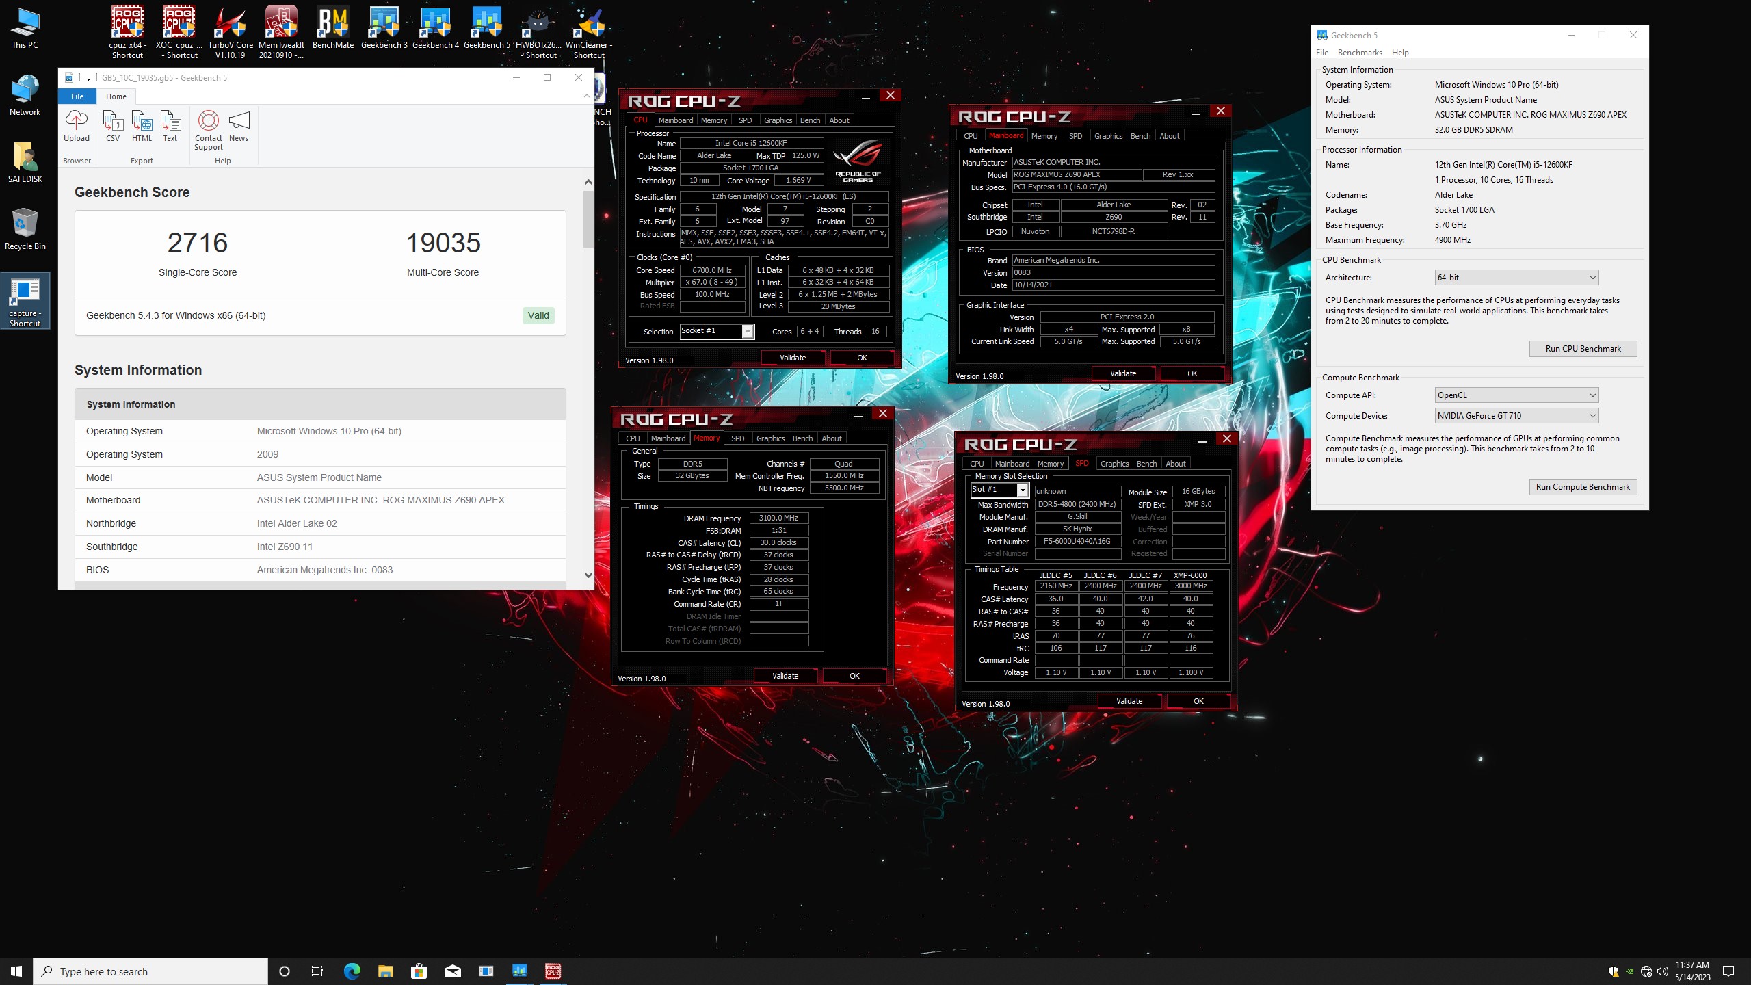The width and height of the screenshot is (1751, 985).
Task: Click Validate in Mainboard tab CPU-Z window
Action: point(1123,373)
